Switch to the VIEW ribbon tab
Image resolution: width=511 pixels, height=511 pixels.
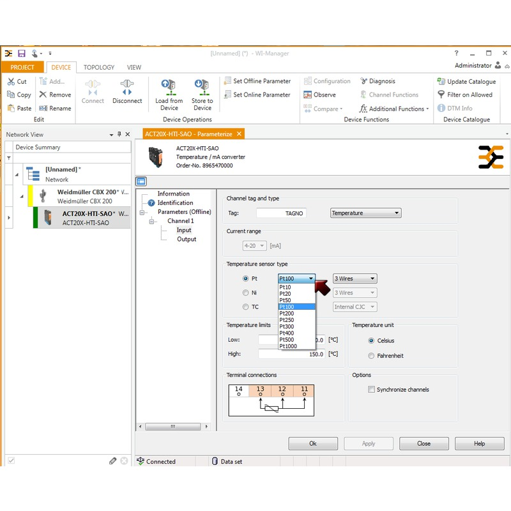(134, 67)
